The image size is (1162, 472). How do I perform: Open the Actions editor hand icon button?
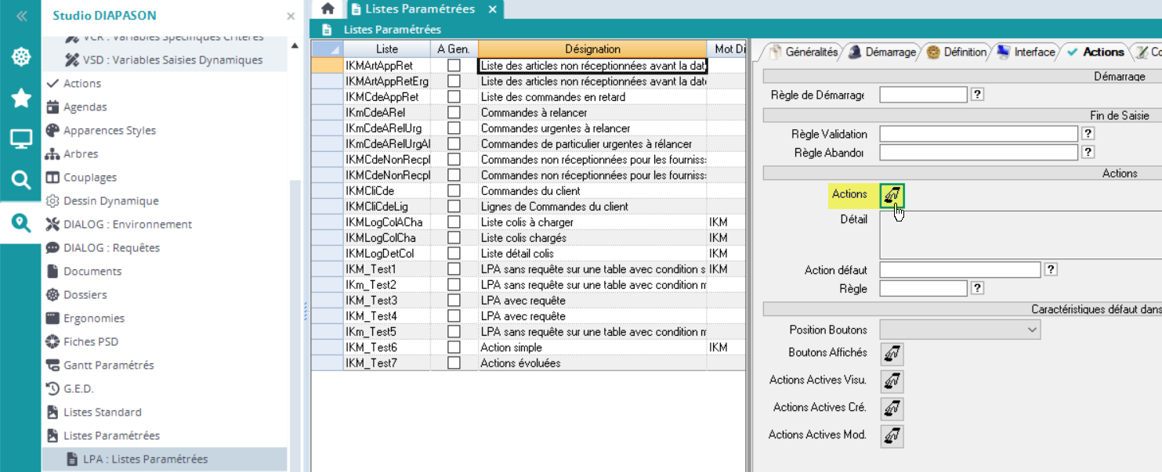point(892,195)
